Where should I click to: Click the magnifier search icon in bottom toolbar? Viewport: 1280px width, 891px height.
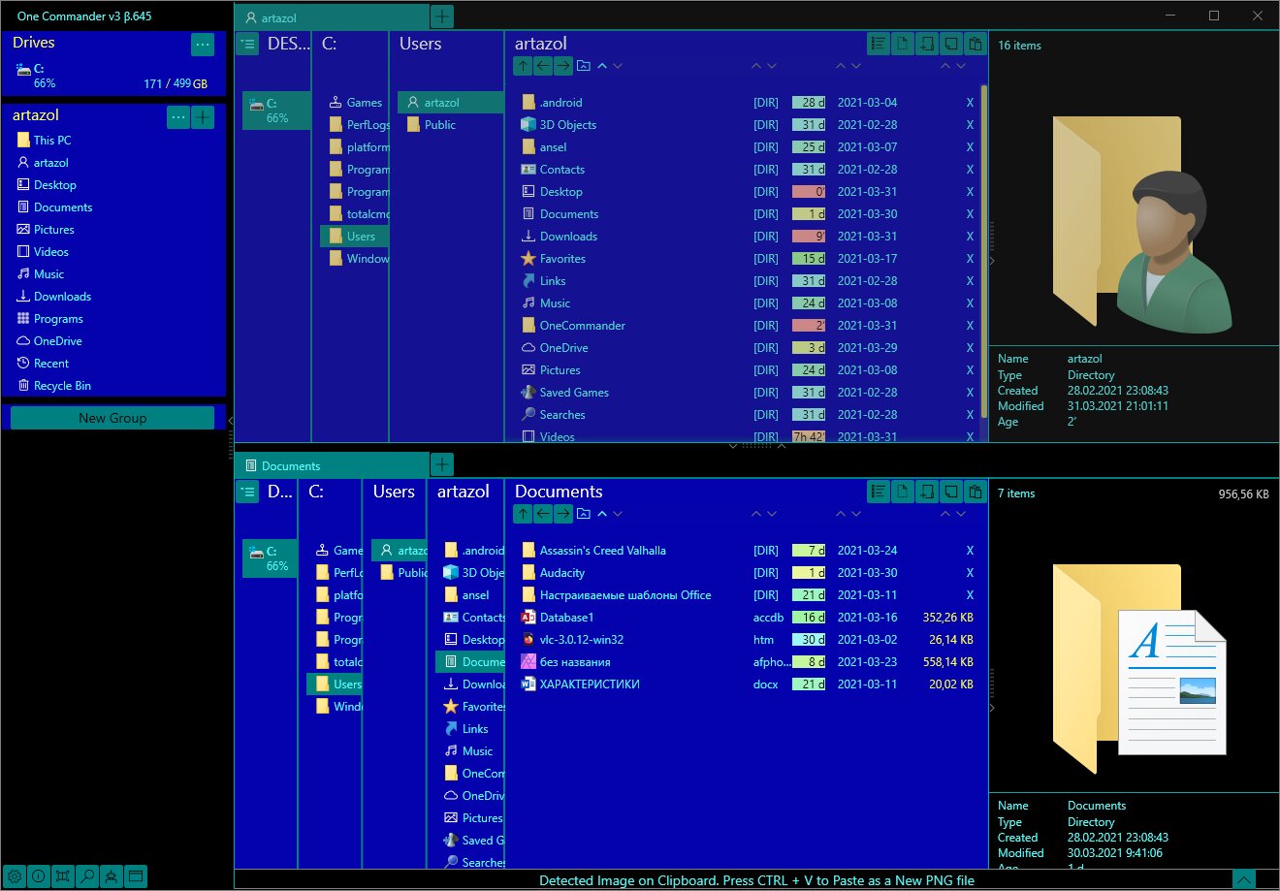pyautogui.click(x=87, y=876)
